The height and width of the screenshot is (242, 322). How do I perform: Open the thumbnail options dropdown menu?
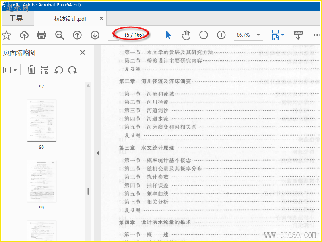[x=10, y=70]
